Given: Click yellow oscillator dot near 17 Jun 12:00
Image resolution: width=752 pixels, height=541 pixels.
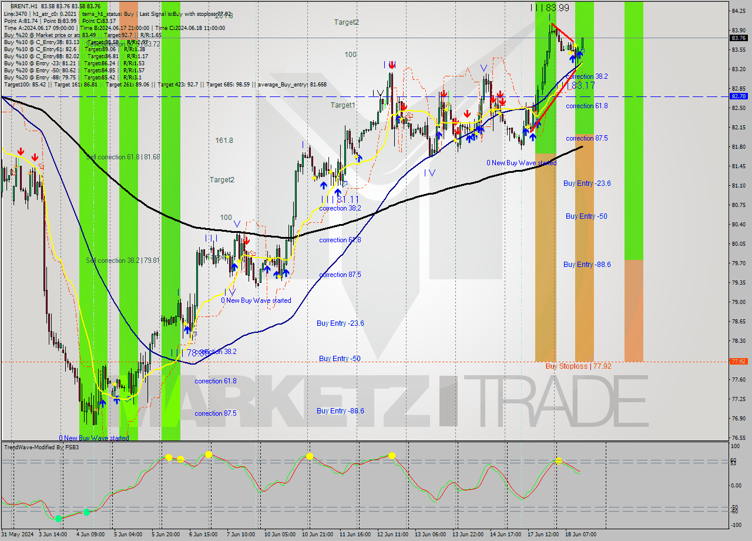Looking at the screenshot, I should click(558, 460).
